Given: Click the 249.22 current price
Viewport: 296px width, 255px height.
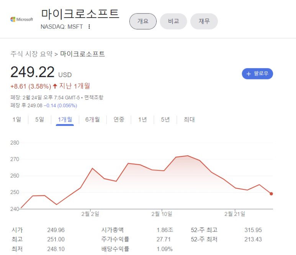Looking at the screenshot, I should click(x=33, y=72).
